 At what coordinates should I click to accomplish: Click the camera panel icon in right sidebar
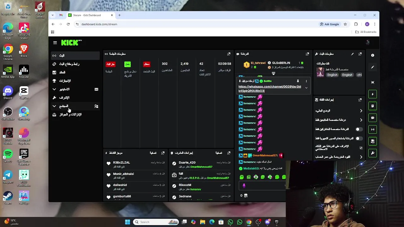373,141
